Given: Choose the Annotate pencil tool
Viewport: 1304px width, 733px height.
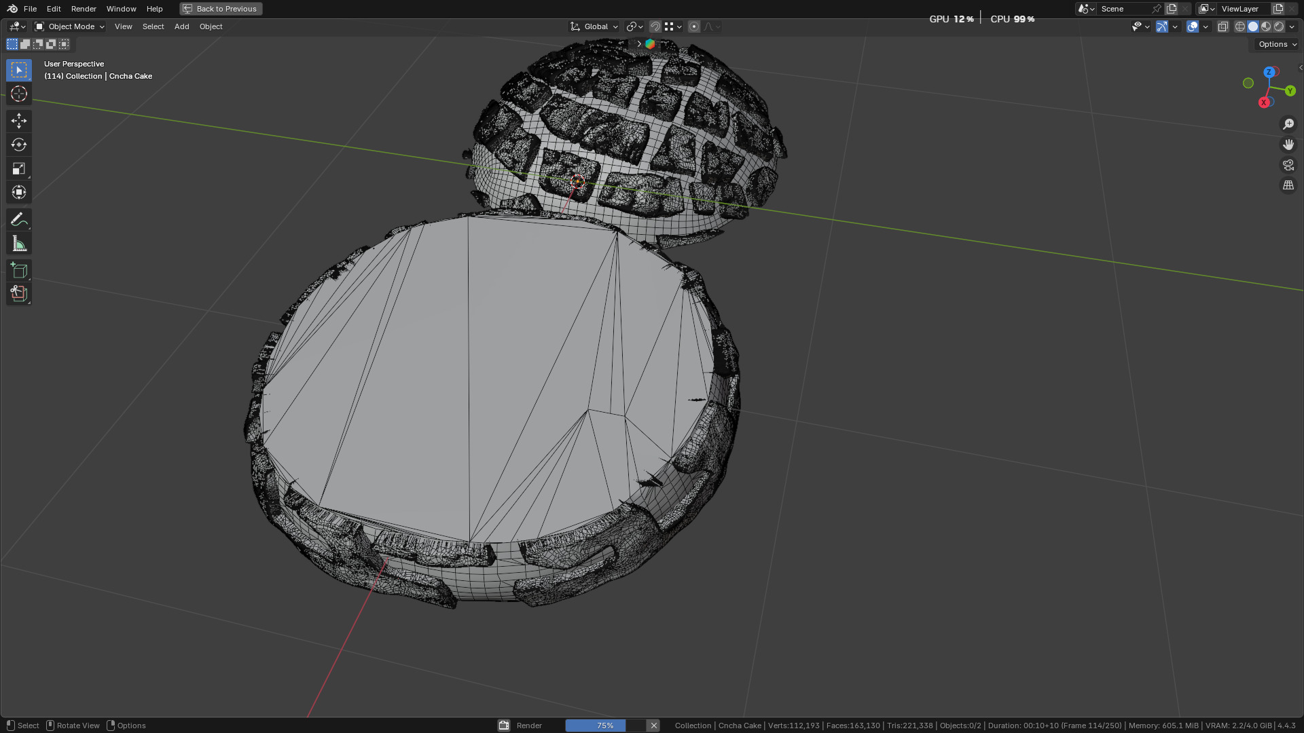Looking at the screenshot, I should (x=19, y=219).
